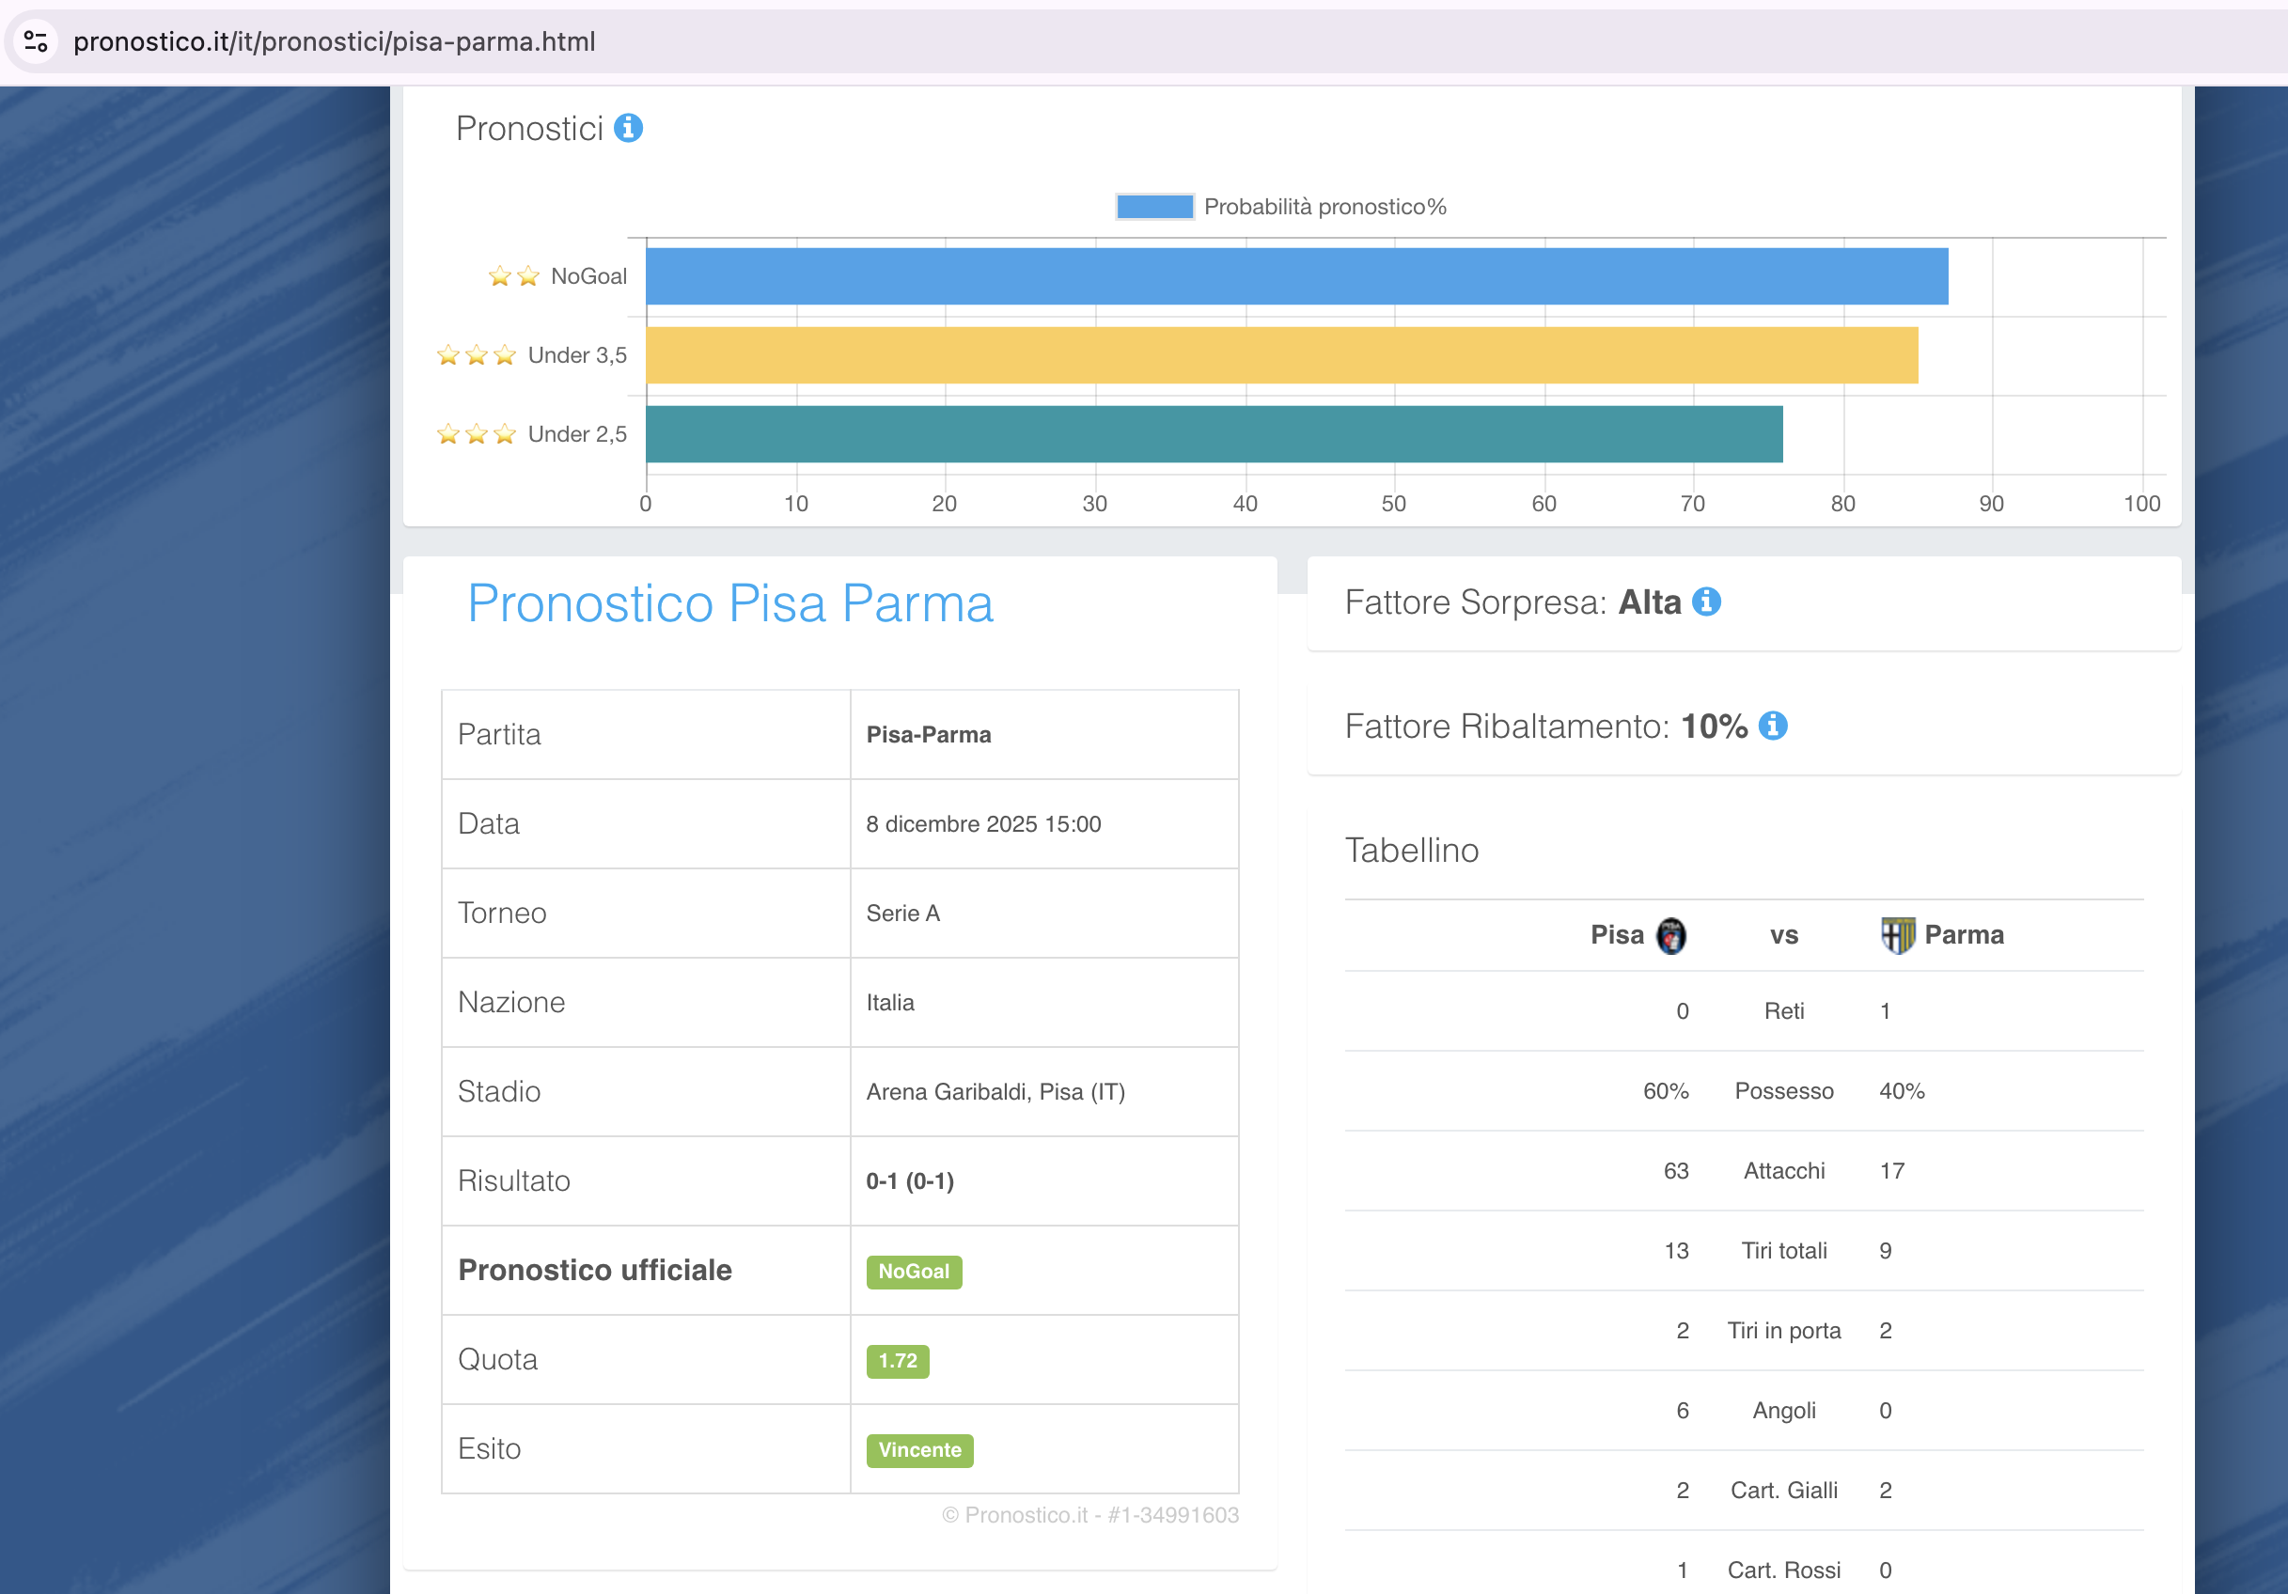Click the Fattore Ribaltamento info icon
The image size is (2288, 1594).
1772,726
